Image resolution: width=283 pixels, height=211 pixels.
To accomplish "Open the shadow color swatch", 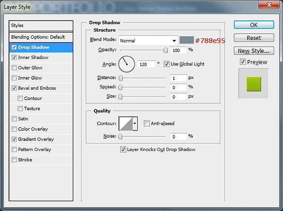I will click(x=190, y=40).
